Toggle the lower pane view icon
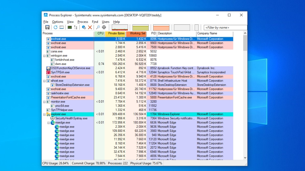 pyautogui.click(x=62, y=27)
